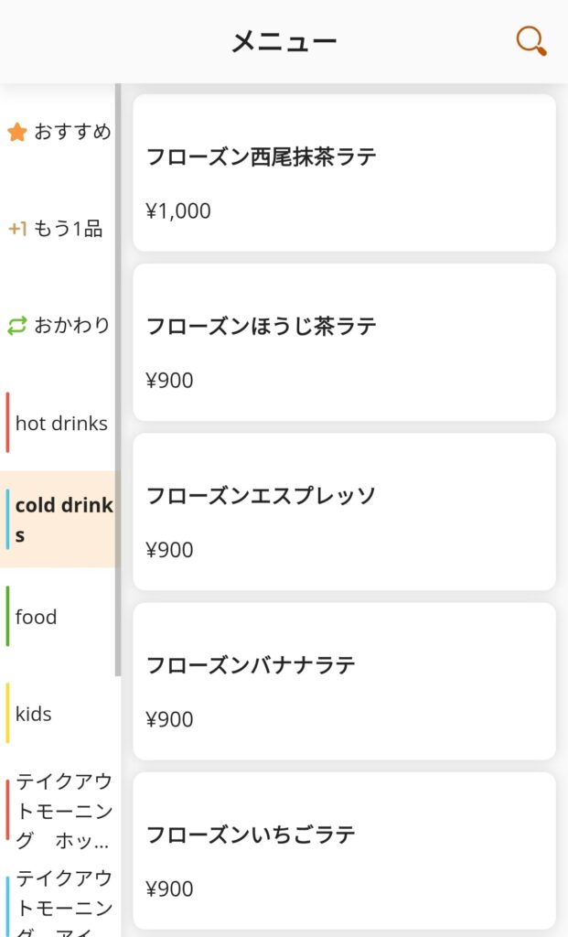Click the orange star おすすめ icon
This screenshot has width=568, height=937.
(16, 133)
